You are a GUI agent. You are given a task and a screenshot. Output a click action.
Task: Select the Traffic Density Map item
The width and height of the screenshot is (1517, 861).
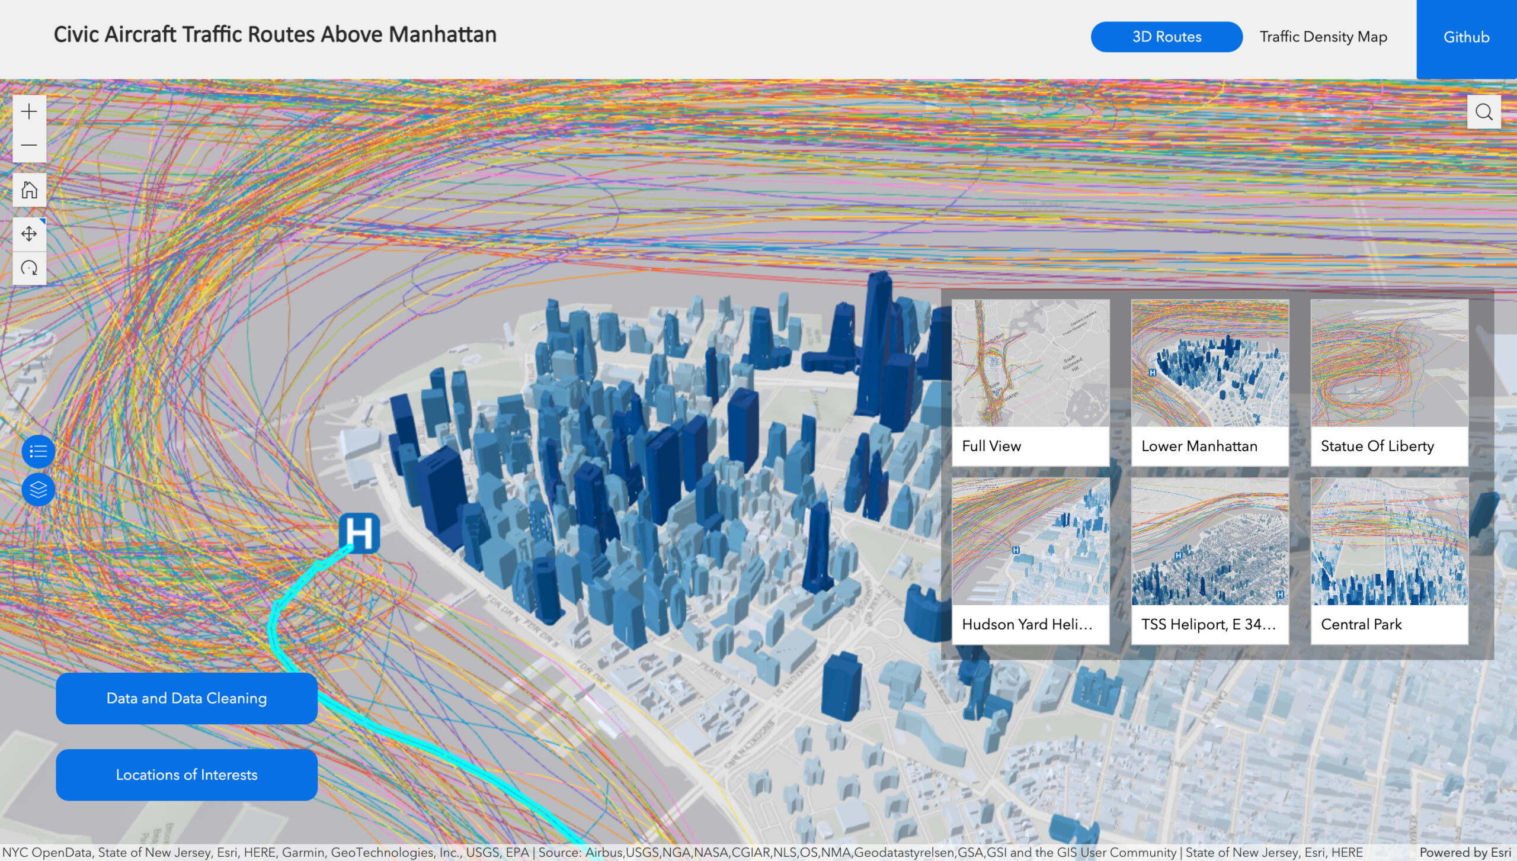tap(1323, 37)
